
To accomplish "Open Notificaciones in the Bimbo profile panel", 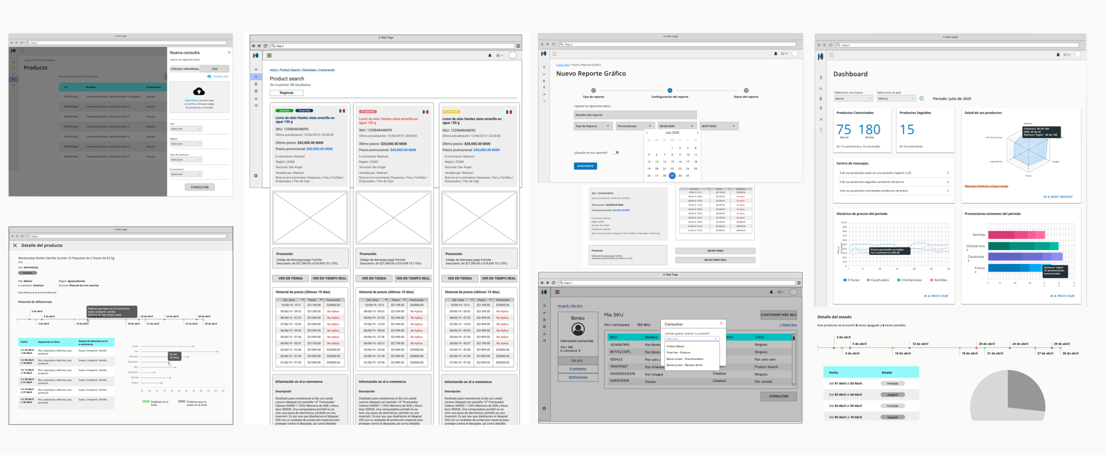I will point(578,377).
